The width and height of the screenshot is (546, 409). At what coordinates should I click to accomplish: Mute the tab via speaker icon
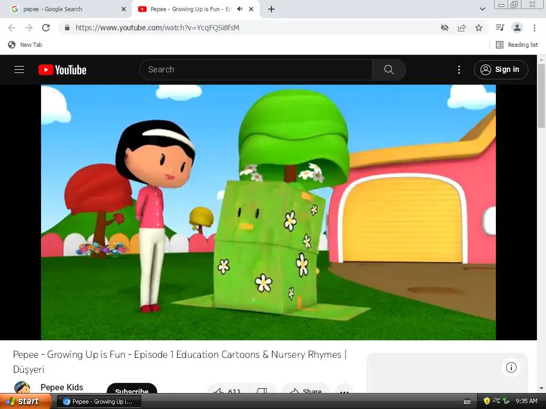coord(240,9)
